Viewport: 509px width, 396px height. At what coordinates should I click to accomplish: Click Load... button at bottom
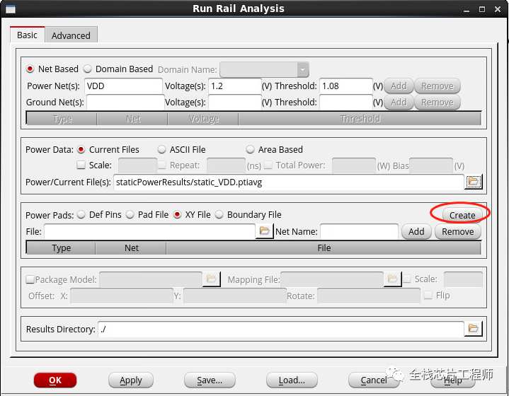pyautogui.click(x=292, y=380)
